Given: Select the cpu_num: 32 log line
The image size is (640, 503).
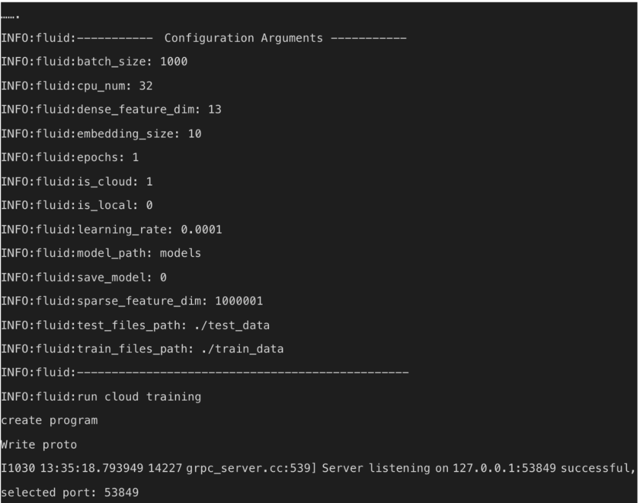Looking at the screenshot, I should pos(77,86).
